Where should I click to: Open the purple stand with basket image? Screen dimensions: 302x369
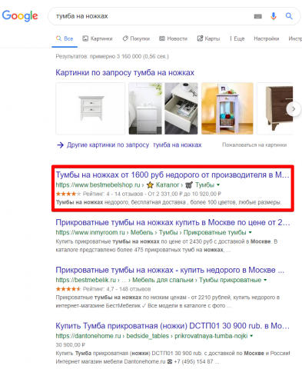pos(227,108)
